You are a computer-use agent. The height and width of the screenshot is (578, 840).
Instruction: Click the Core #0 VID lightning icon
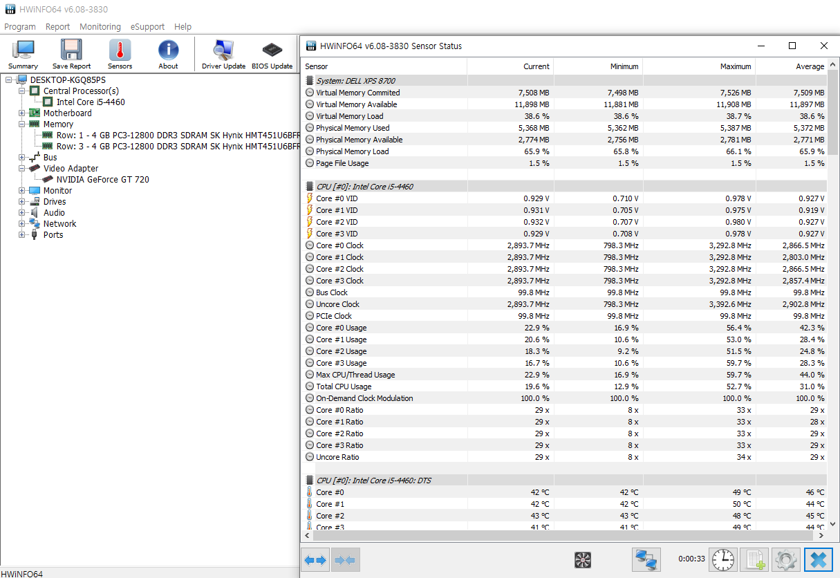tap(310, 198)
